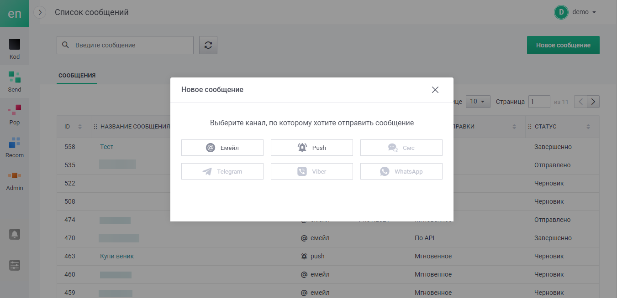Click the ID cell '508'
Image resolution: width=617 pixels, height=298 pixels.
pos(70,201)
